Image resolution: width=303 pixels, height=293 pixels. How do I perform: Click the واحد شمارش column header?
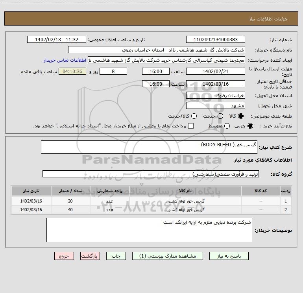[x=109, y=191]
